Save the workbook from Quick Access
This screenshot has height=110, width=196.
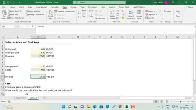(x=4, y=2)
